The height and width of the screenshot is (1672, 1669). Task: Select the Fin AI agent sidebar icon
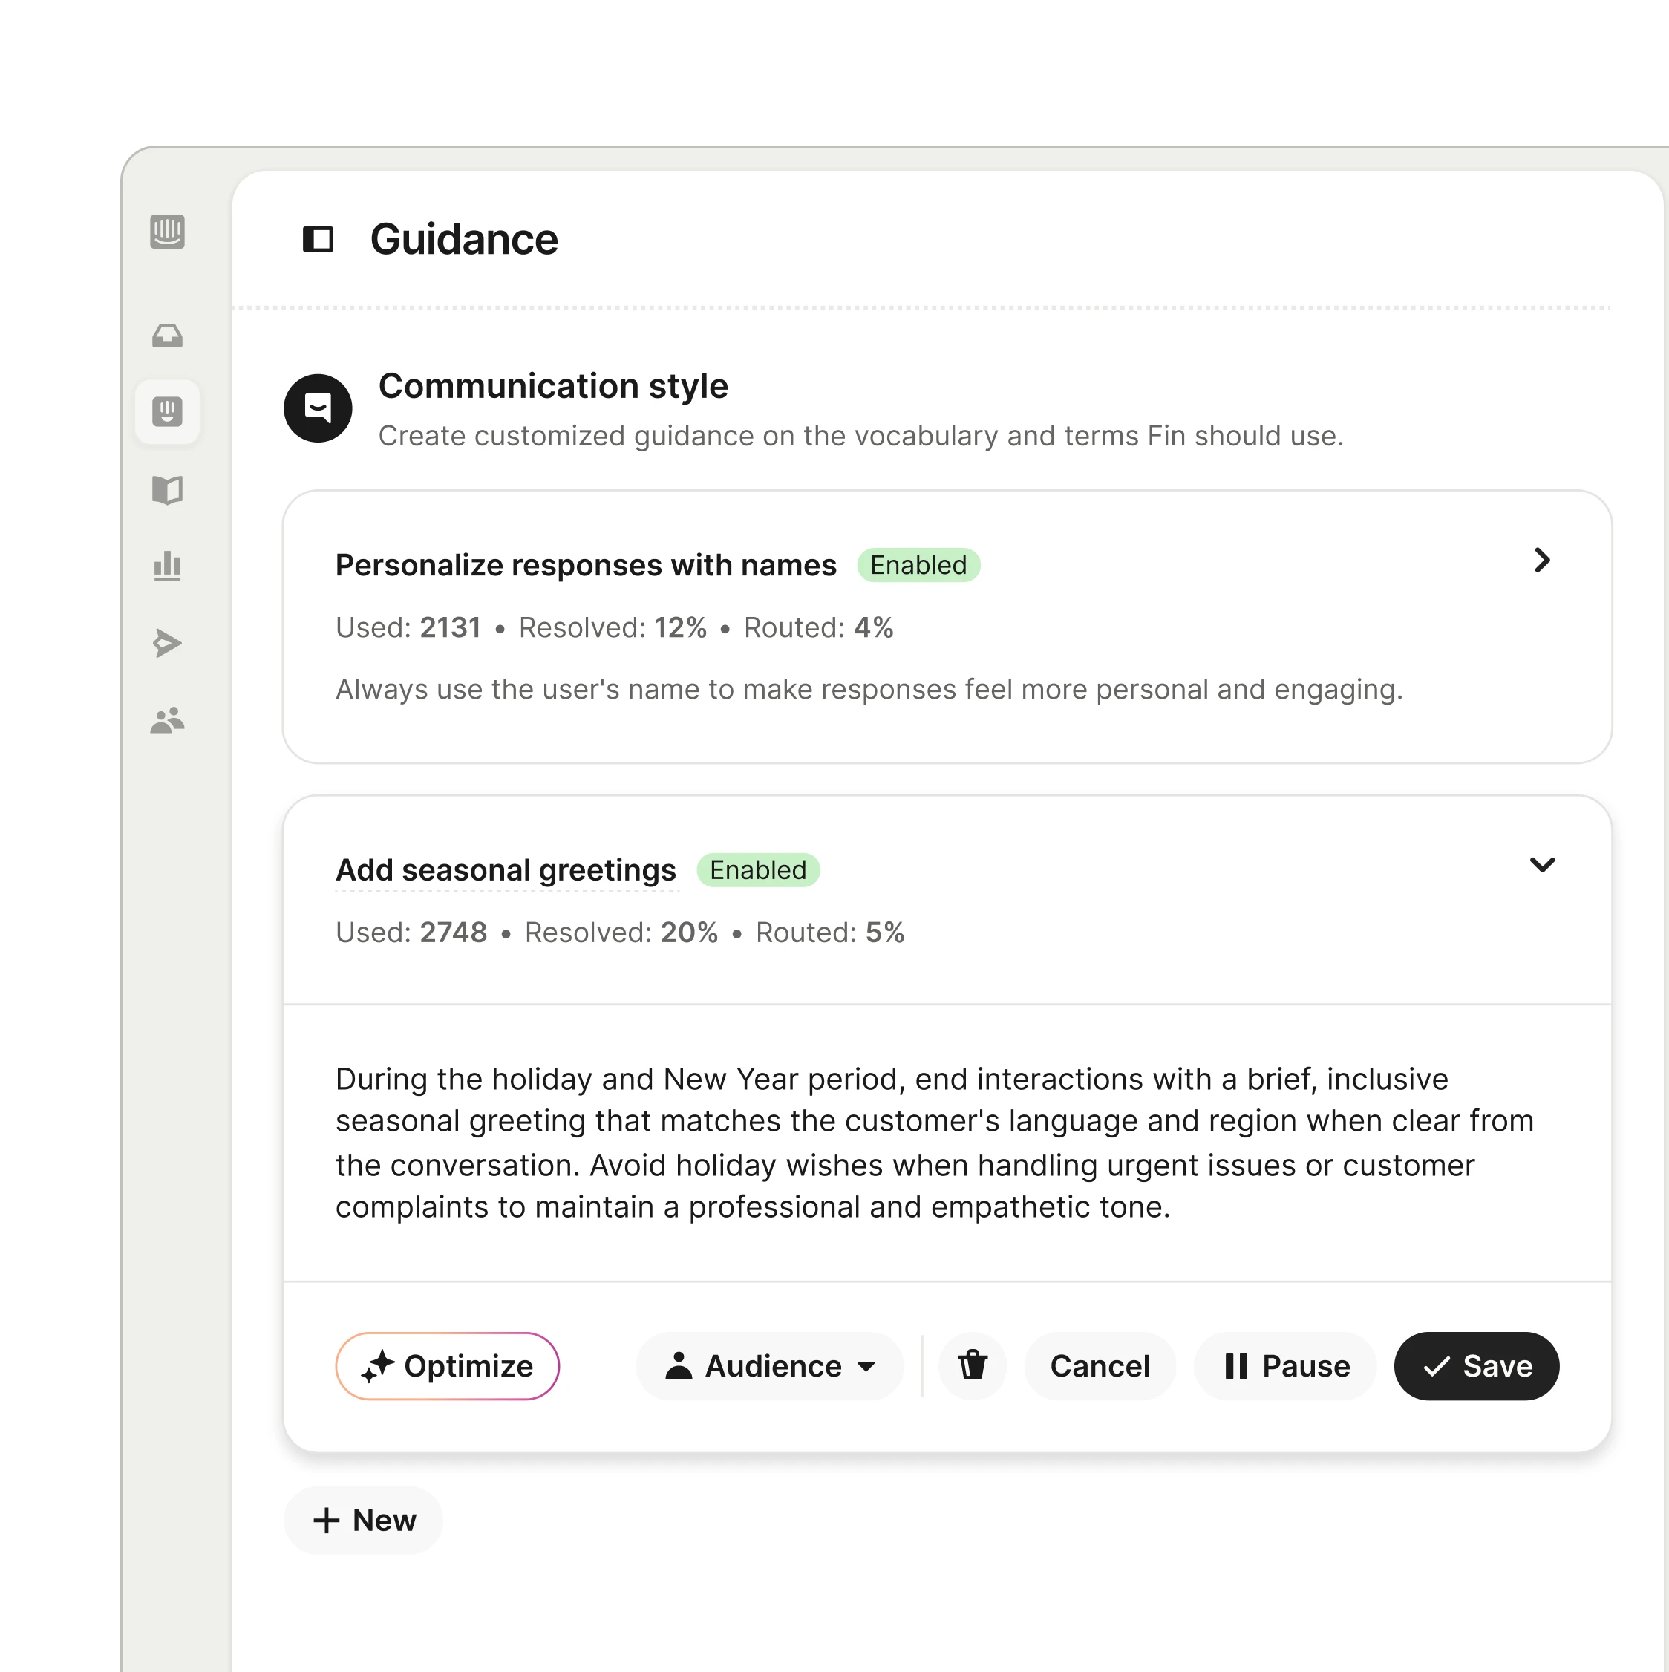tap(167, 412)
